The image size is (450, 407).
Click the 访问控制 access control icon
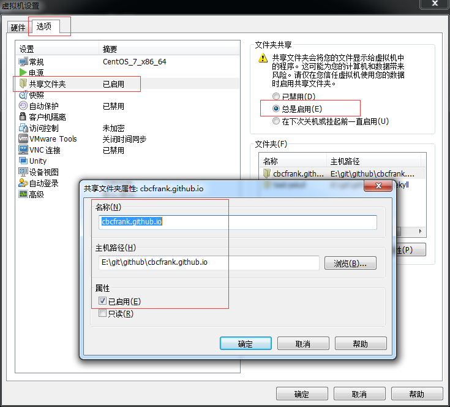tap(23, 128)
